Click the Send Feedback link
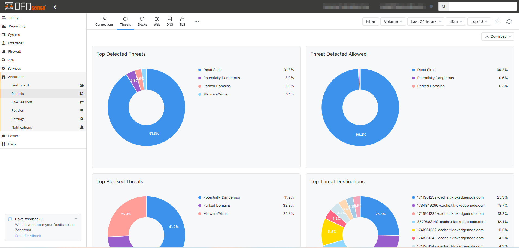The height and width of the screenshot is (248, 519). [28, 236]
